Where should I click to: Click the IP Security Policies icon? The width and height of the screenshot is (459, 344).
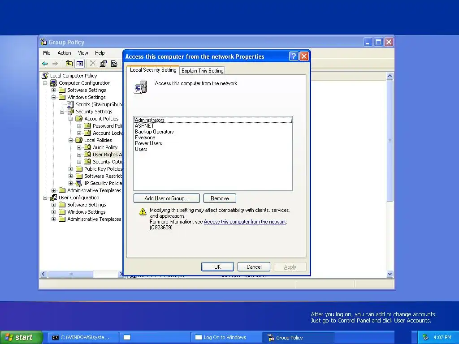[x=79, y=183]
